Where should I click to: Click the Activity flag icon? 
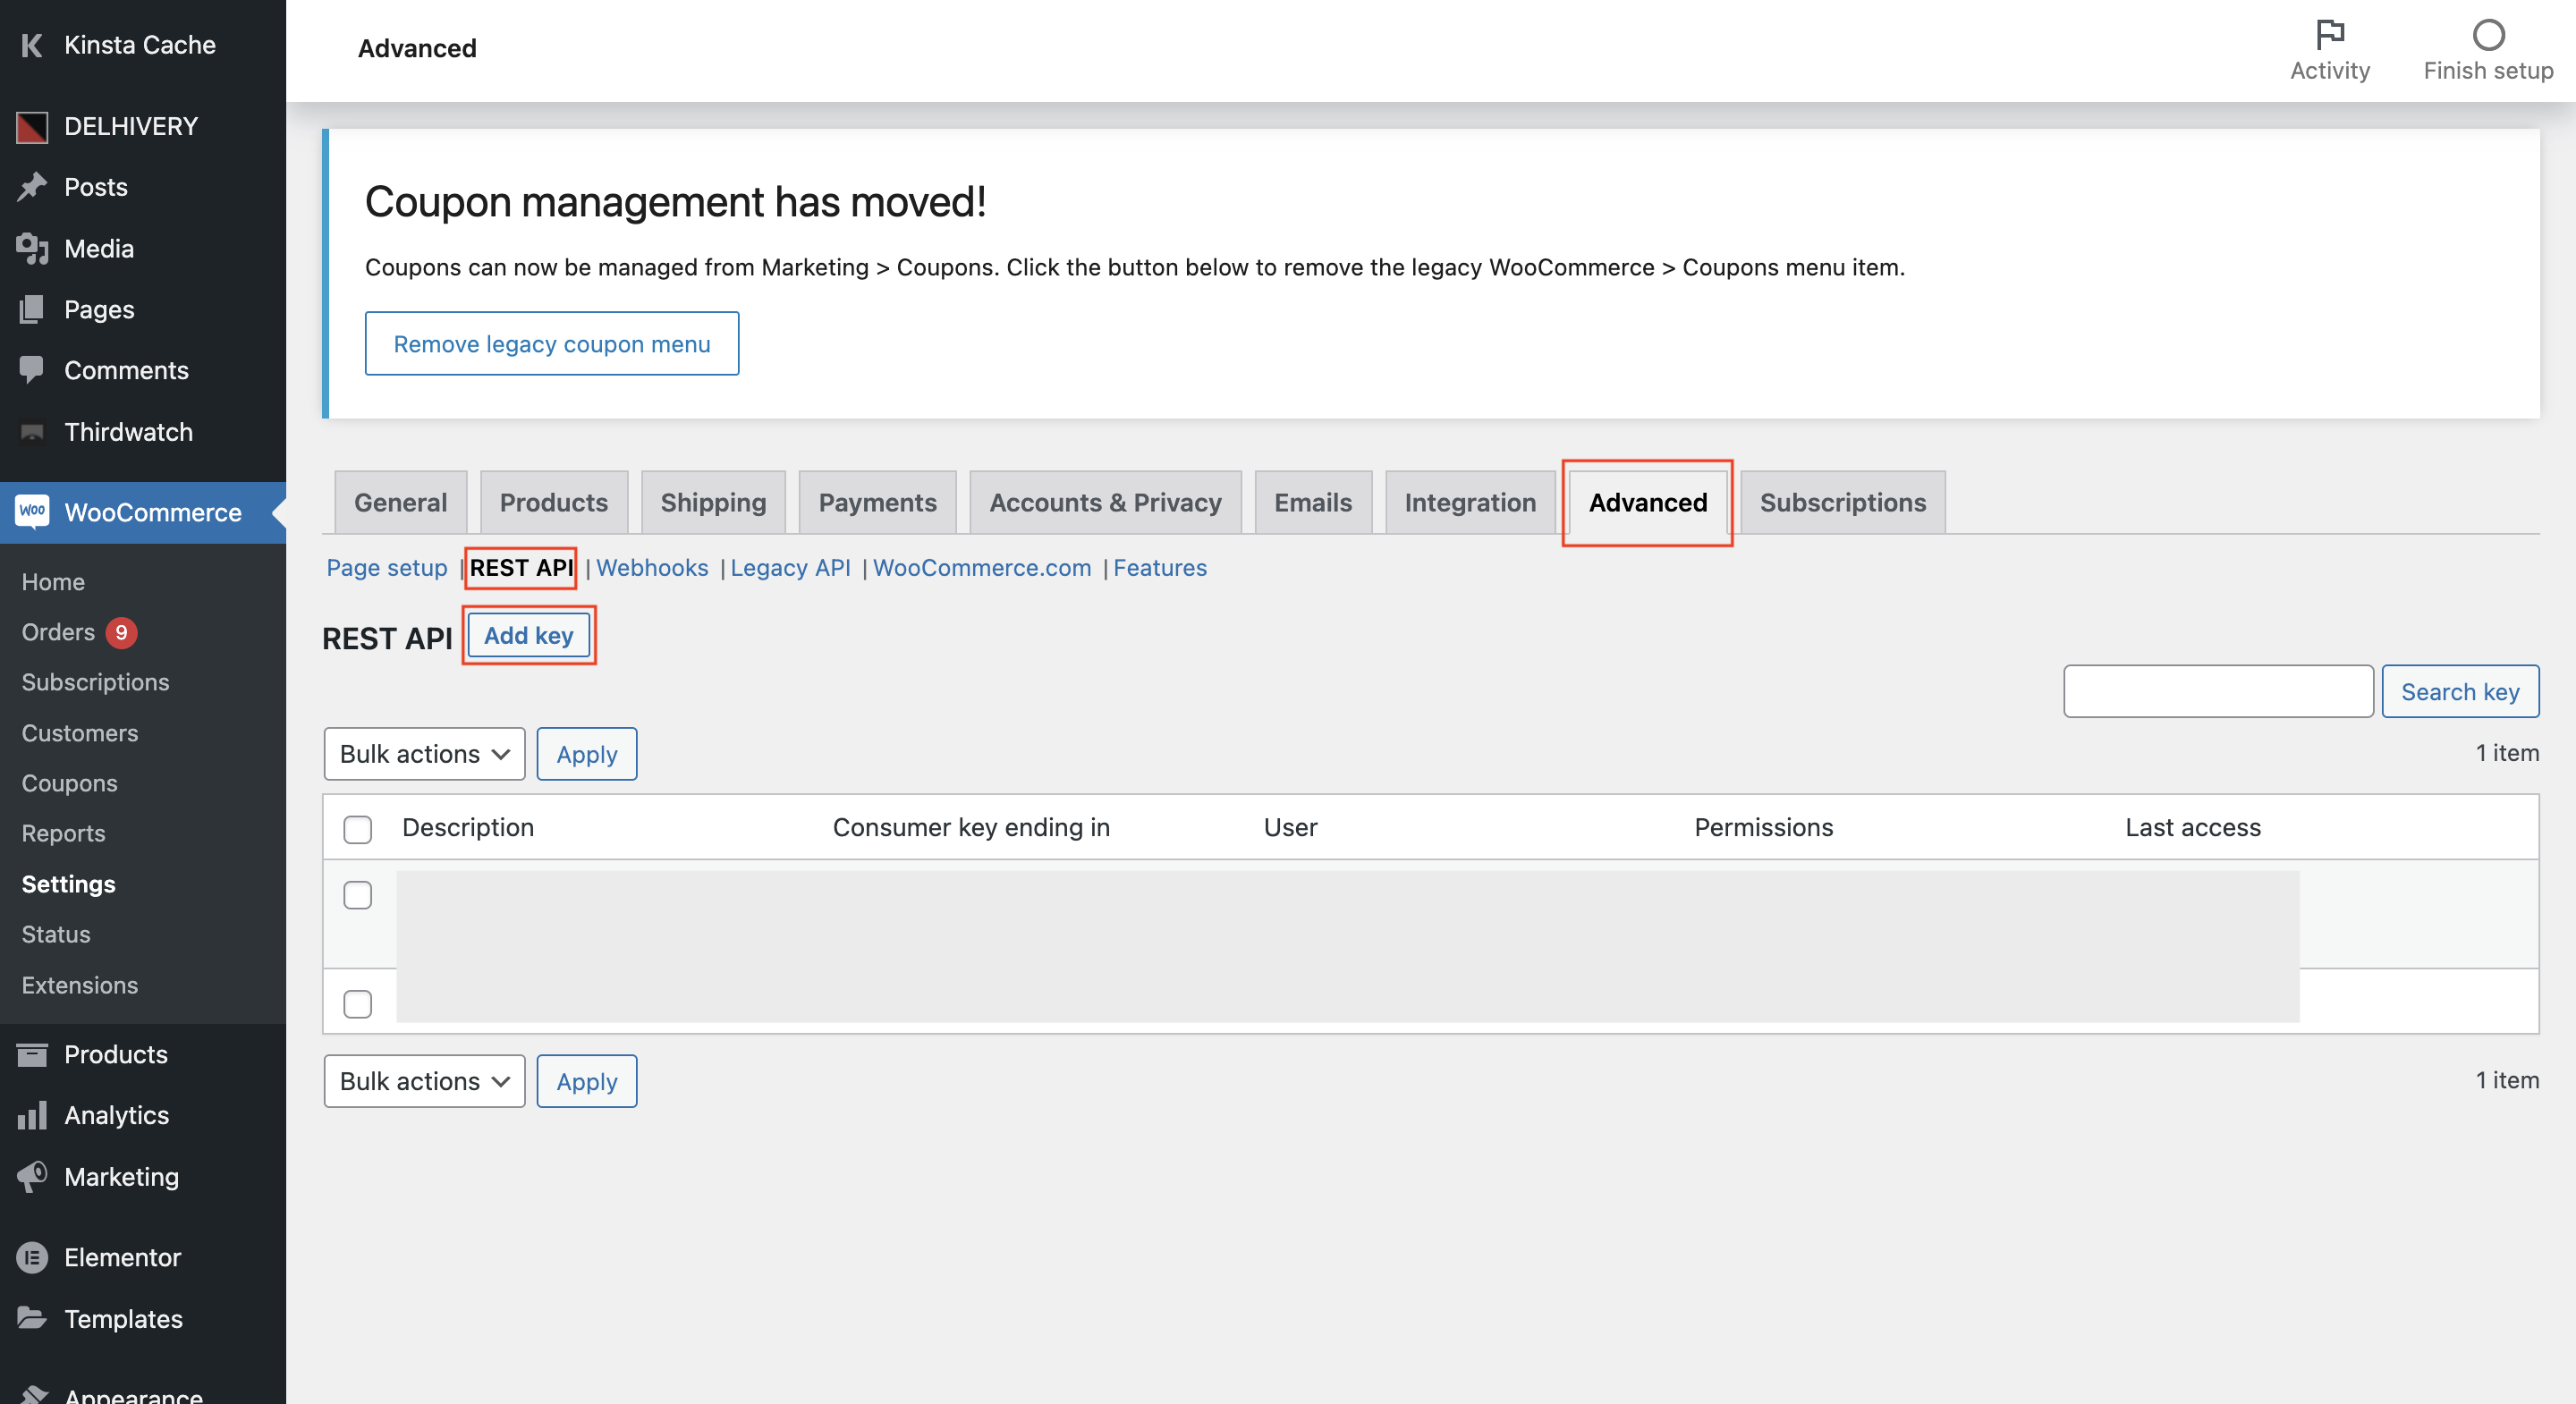(2330, 34)
